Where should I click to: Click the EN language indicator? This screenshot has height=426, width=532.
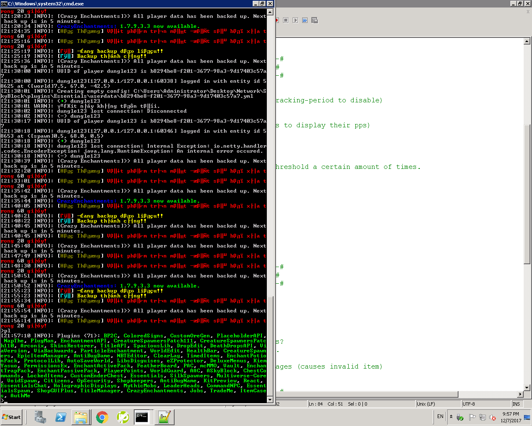[x=440, y=416]
